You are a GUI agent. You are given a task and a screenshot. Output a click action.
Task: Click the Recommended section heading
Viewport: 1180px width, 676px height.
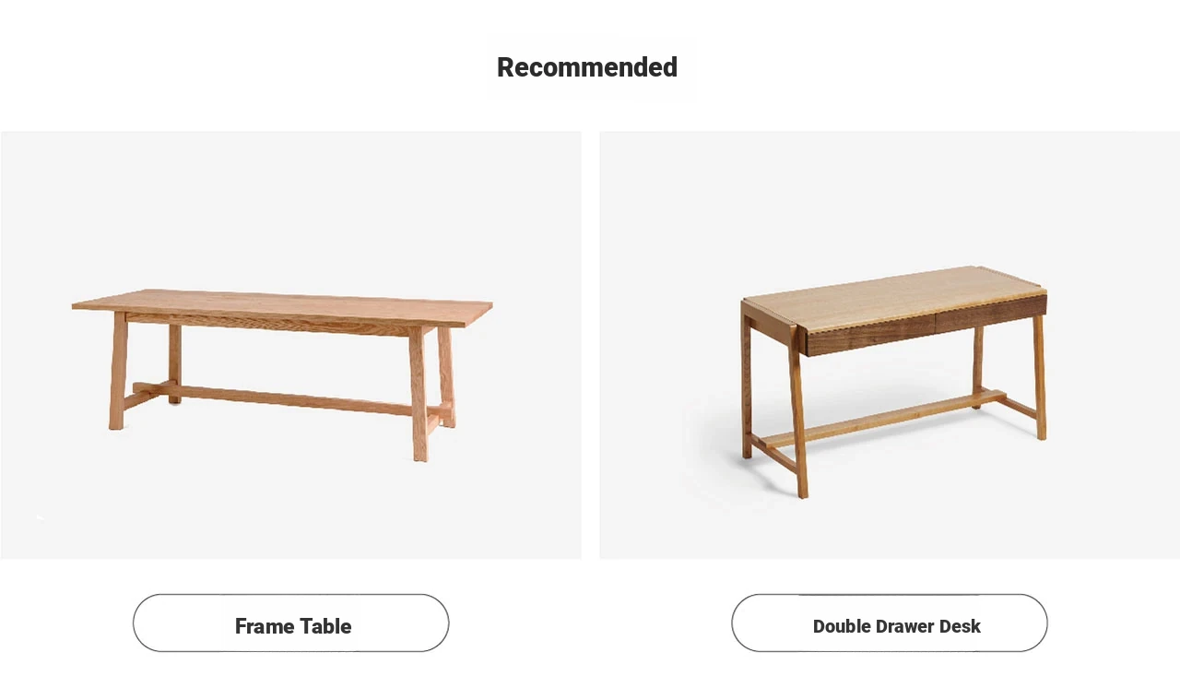(587, 67)
